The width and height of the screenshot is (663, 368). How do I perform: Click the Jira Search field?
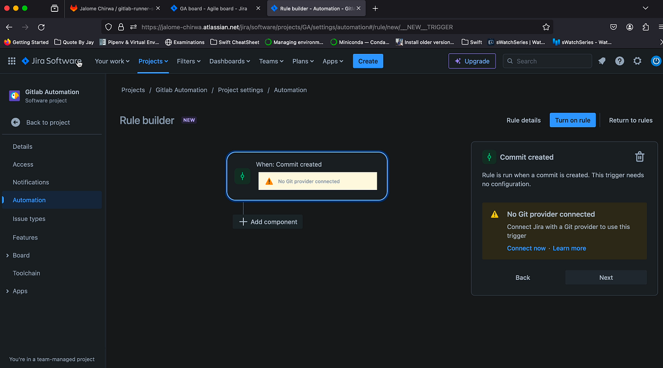547,61
